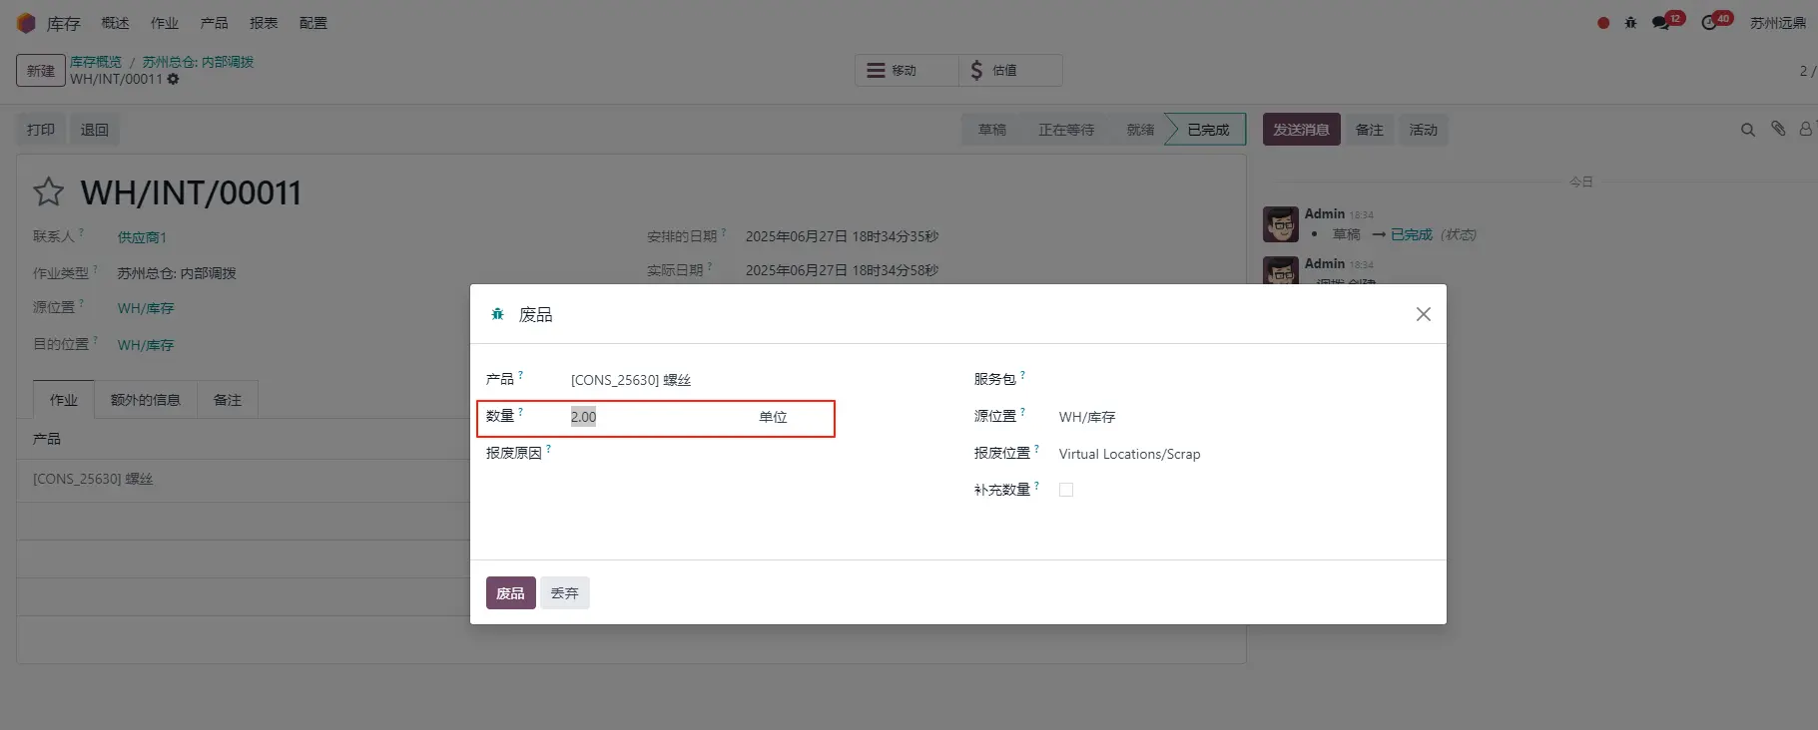The image size is (1818, 730).
Task: Click the empty 服务包 field
Action: tap(1243, 380)
